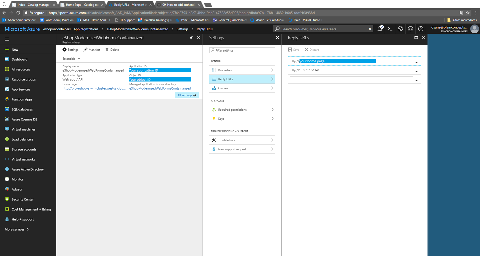Click Discard in Reply URLs toolbar

312,49
